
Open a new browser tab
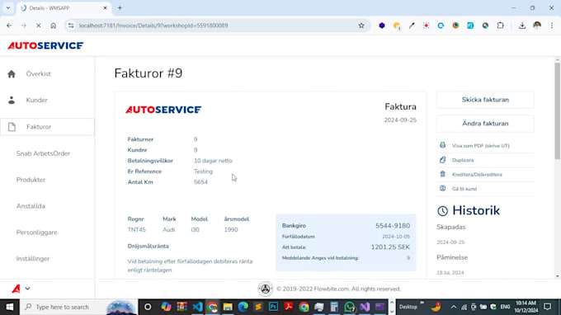click(x=120, y=8)
